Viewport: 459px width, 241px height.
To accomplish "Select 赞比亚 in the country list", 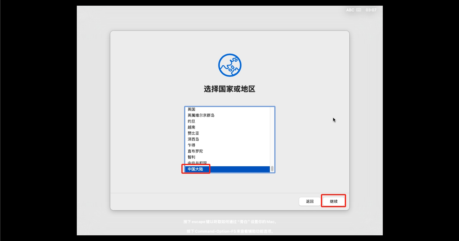I will coord(227,133).
